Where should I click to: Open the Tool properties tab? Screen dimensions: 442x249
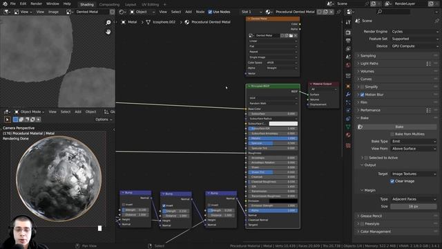click(x=348, y=22)
